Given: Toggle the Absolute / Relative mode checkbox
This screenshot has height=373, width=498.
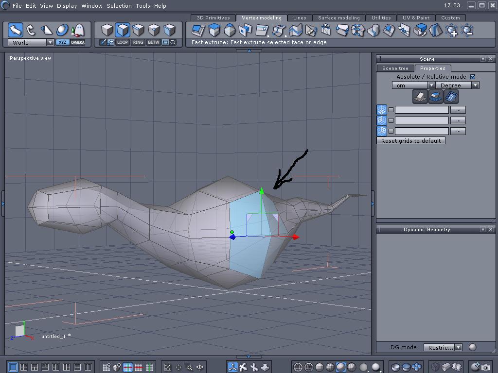Looking at the screenshot, I should pos(473,77).
